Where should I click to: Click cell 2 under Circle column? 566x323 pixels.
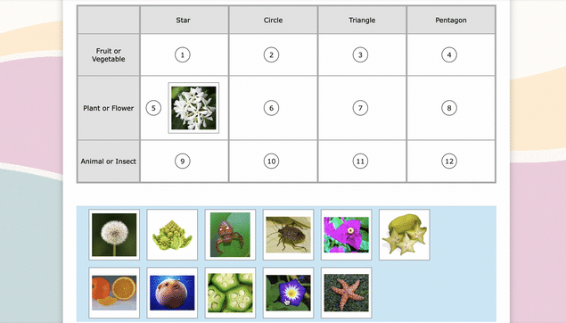tap(274, 55)
